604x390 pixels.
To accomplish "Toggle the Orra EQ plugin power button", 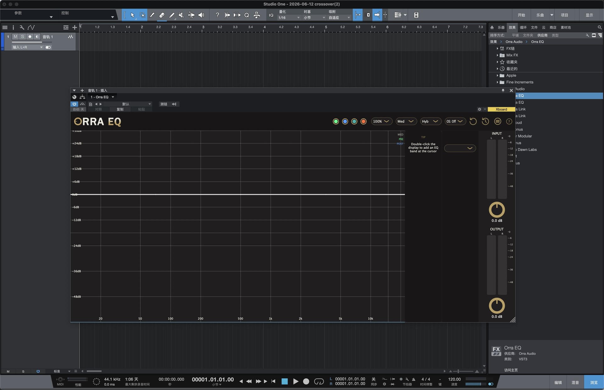I will [x=74, y=104].
